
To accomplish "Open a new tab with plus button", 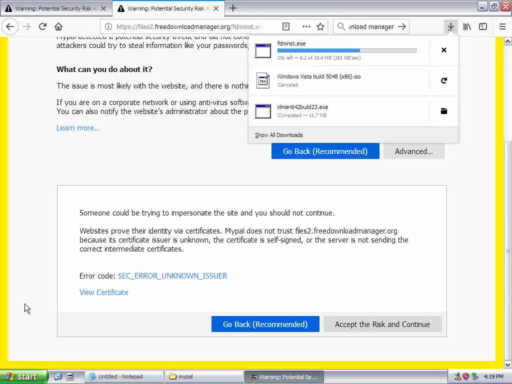I will 233,8.
